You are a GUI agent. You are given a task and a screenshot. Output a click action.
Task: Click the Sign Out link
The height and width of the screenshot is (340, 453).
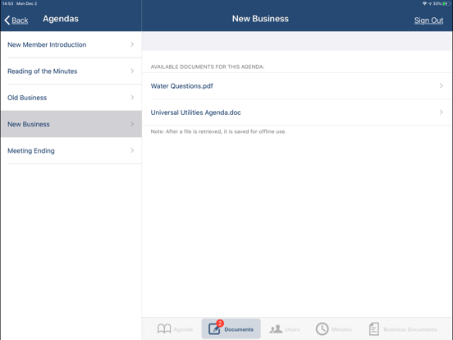(428, 21)
